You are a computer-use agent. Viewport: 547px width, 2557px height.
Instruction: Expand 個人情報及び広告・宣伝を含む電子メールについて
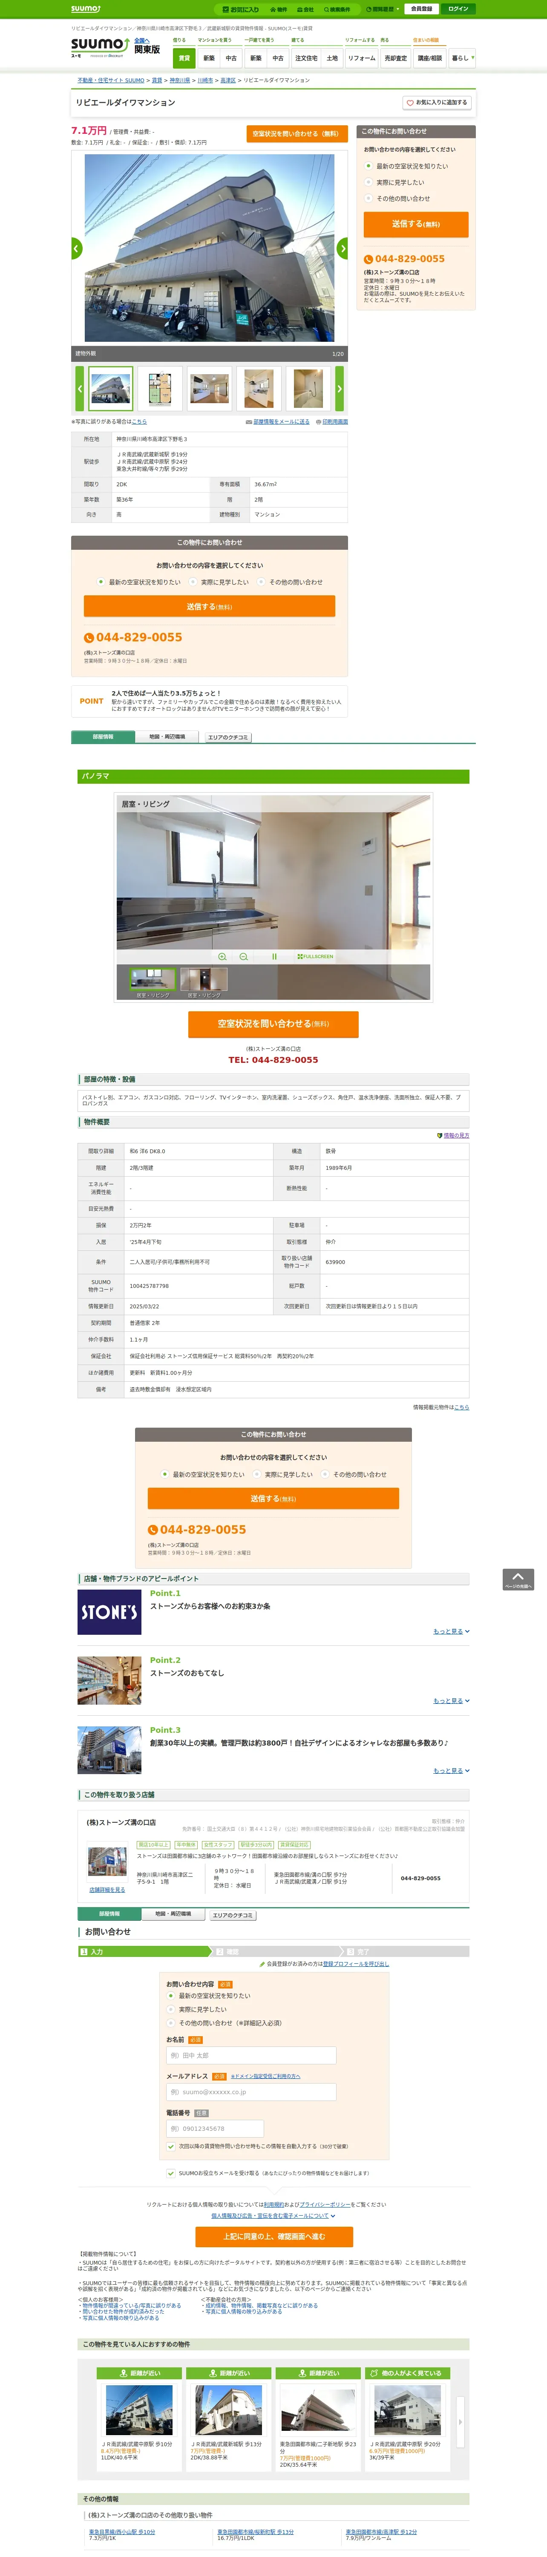point(273,2216)
